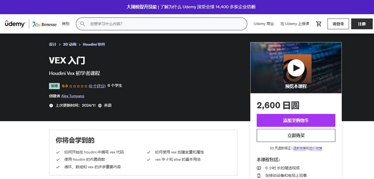Open the 3D 动画 breadcrumb link
This screenshot has width=374, height=179.
coord(70,44)
